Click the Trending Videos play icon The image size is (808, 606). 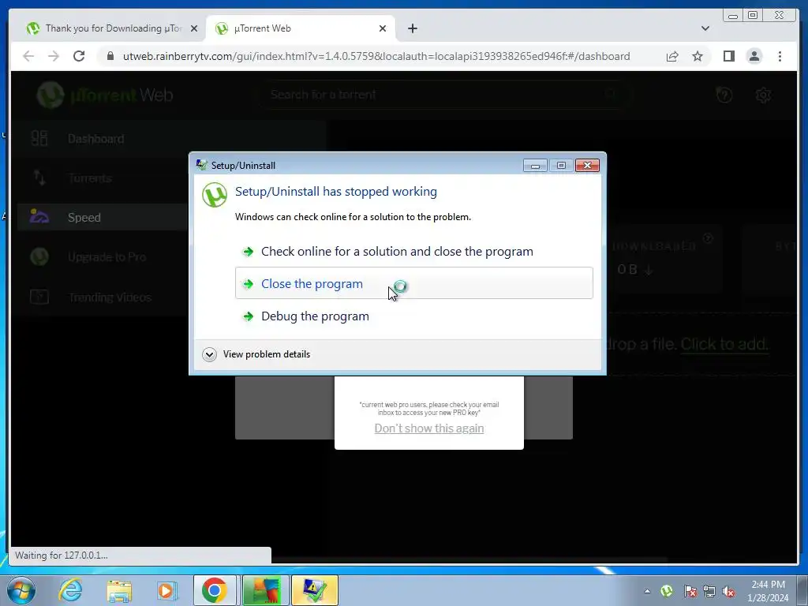pos(39,297)
